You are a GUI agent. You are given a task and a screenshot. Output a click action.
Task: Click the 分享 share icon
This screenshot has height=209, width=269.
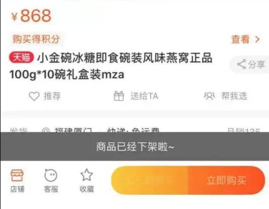242,64
